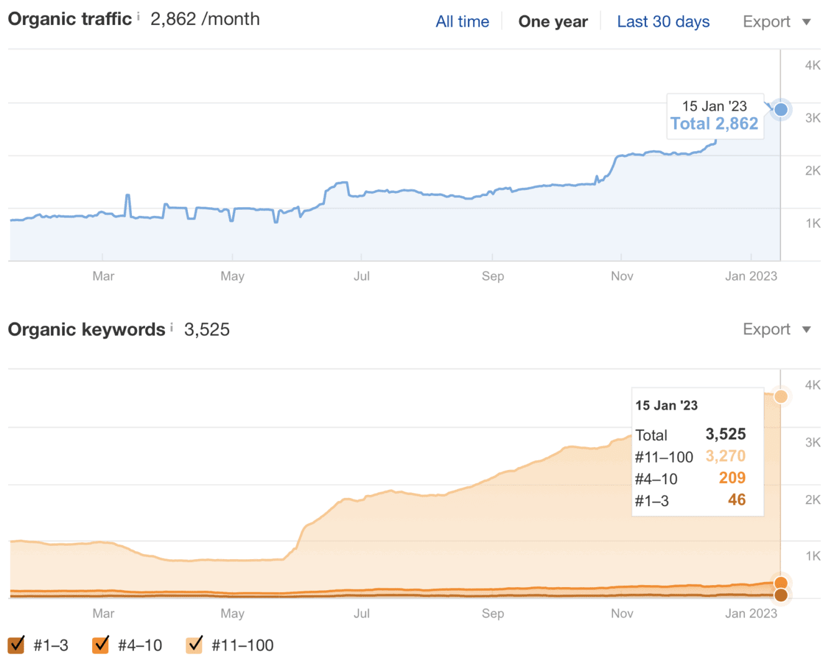Click the Organic traffic heading
This screenshot has width=834, height=663.
pos(70,19)
